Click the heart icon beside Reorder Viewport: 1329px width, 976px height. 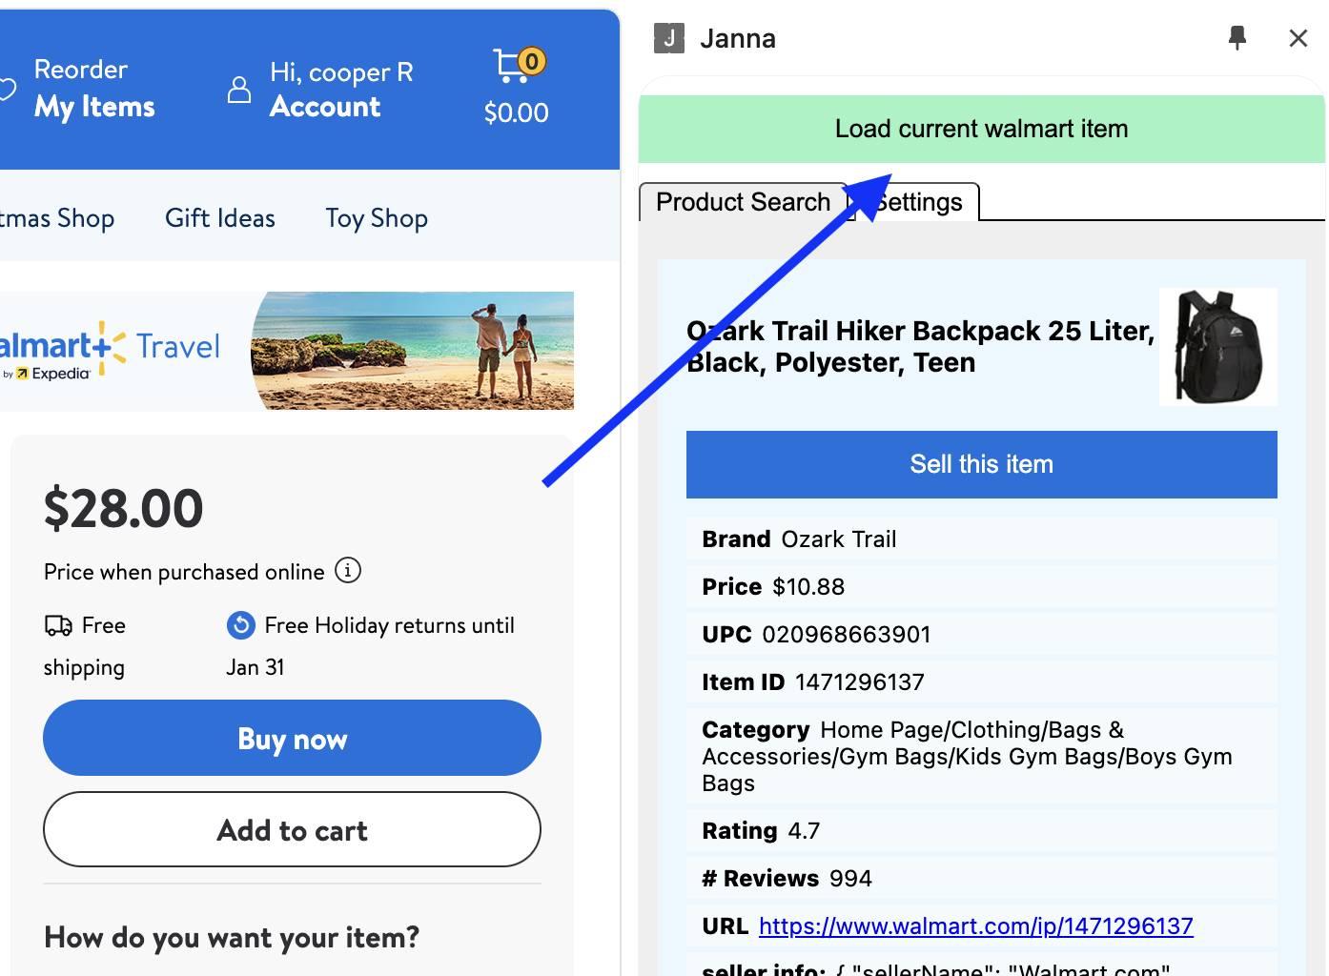(x=7, y=90)
